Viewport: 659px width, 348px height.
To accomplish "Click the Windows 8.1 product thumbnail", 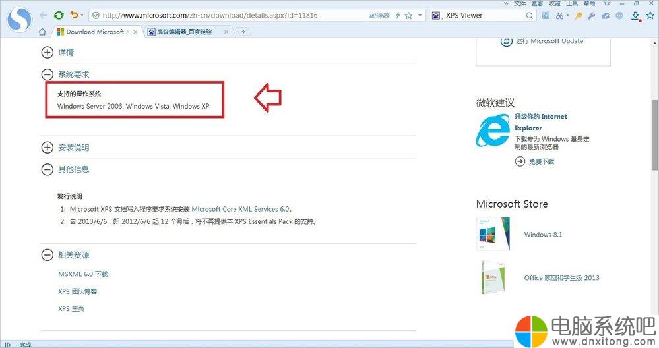I will [493, 234].
